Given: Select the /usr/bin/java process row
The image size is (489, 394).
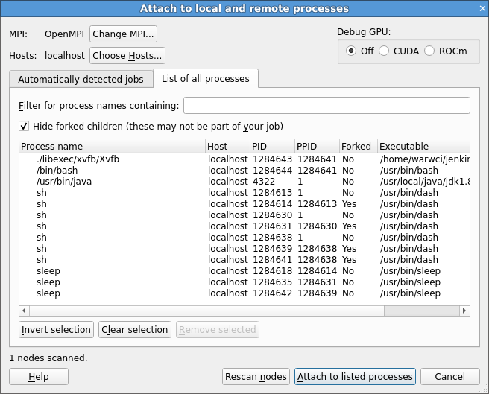Looking at the screenshot, I should [245, 182].
